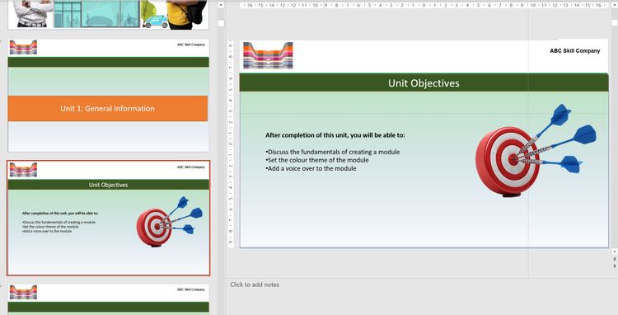The height and width of the screenshot is (315, 618).
Task: Select the colorful wave logo on main slide
Action: (268, 55)
